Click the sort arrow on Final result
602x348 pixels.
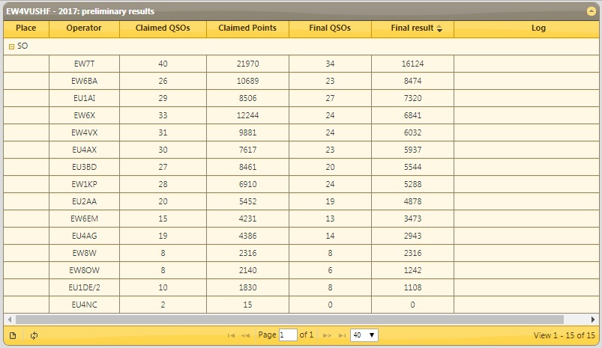(439, 28)
